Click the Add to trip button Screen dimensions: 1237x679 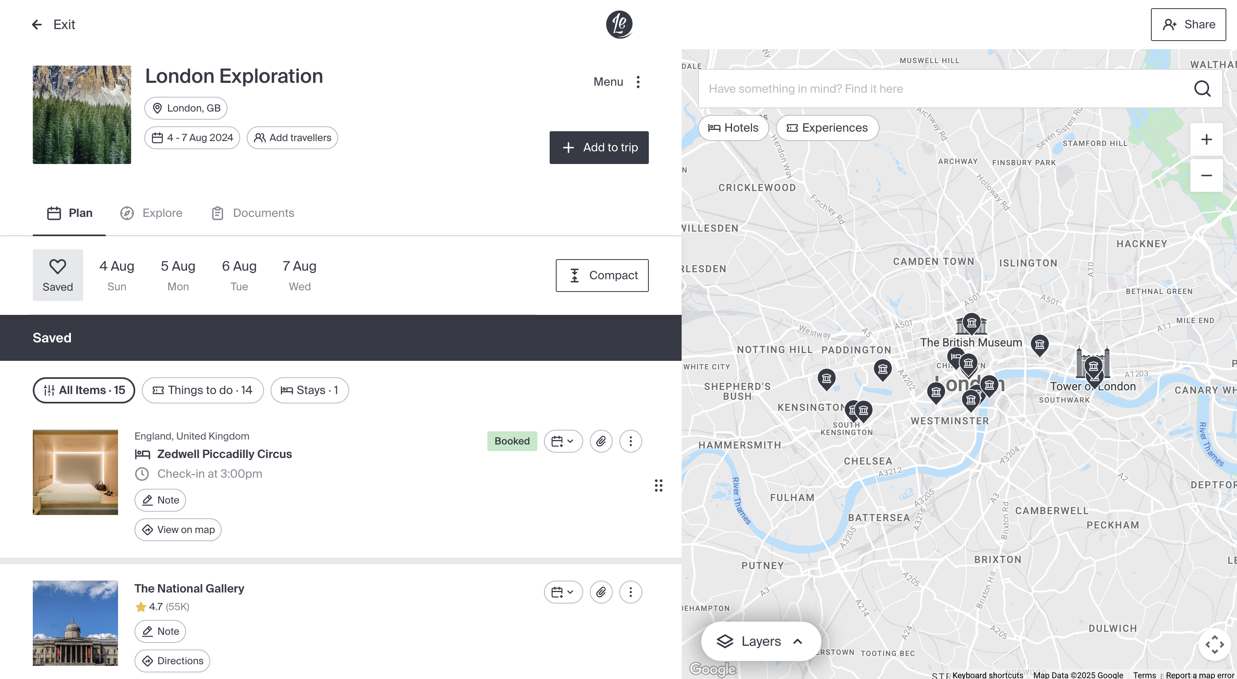pos(599,148)
